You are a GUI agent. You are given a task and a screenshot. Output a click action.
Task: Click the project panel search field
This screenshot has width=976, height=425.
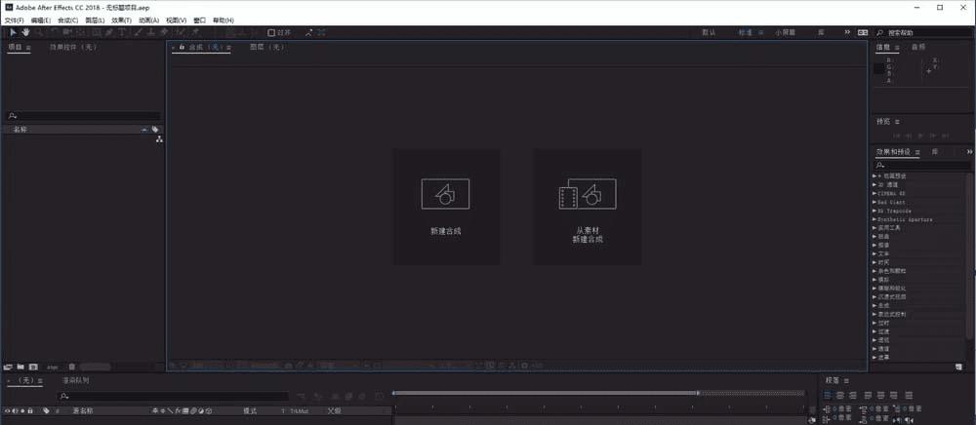(x=83, y=116)
